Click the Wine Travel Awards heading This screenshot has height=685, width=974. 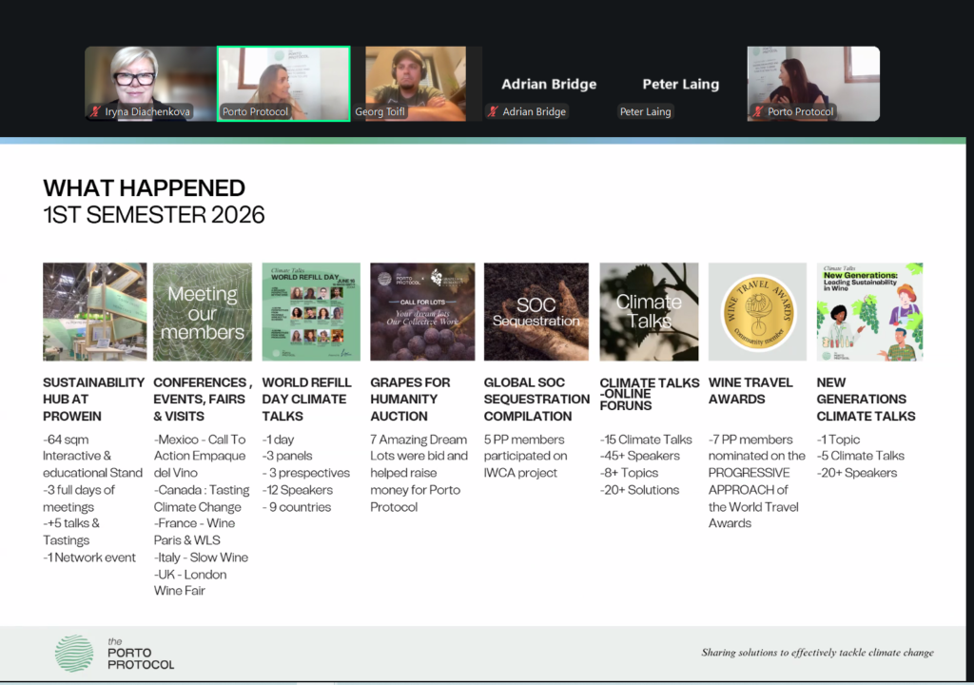pyautogui.click(x=750, y=390)
